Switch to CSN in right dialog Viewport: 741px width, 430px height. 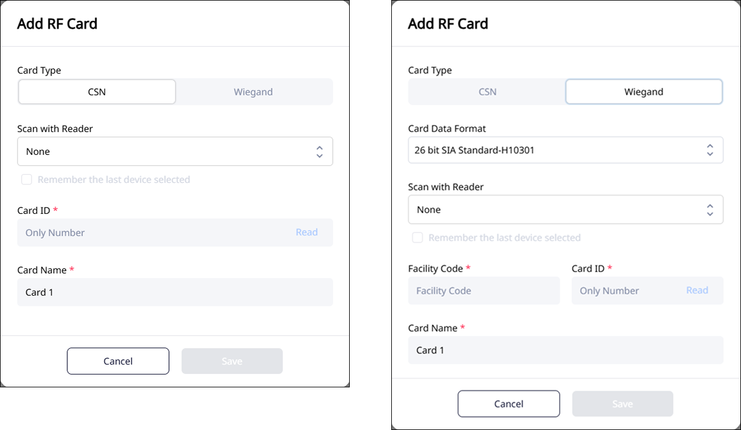(487, 92)
